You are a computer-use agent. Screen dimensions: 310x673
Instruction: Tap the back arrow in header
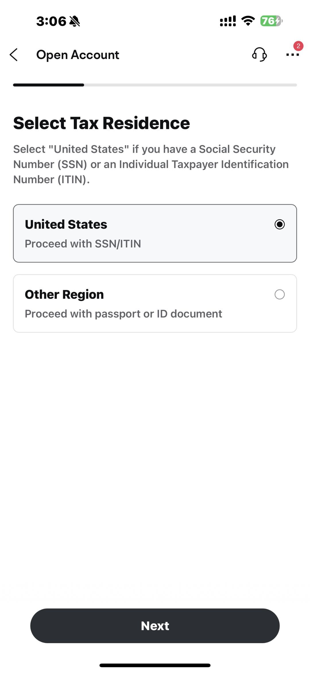point(14,55)
